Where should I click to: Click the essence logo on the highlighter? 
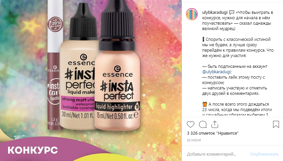[x=117, y=71]
